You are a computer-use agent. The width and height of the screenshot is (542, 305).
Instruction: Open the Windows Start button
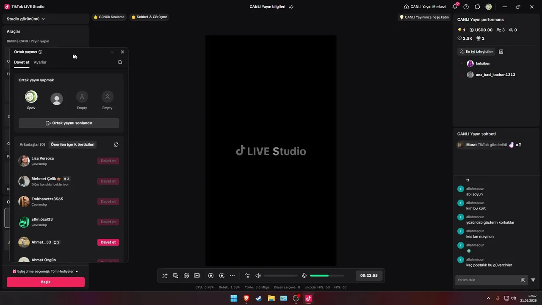[234, 298]
